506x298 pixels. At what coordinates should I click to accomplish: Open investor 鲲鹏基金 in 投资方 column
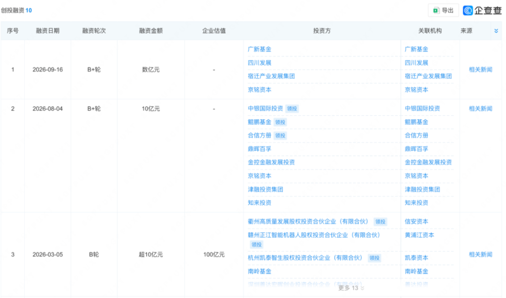click(x=260, y=122)
